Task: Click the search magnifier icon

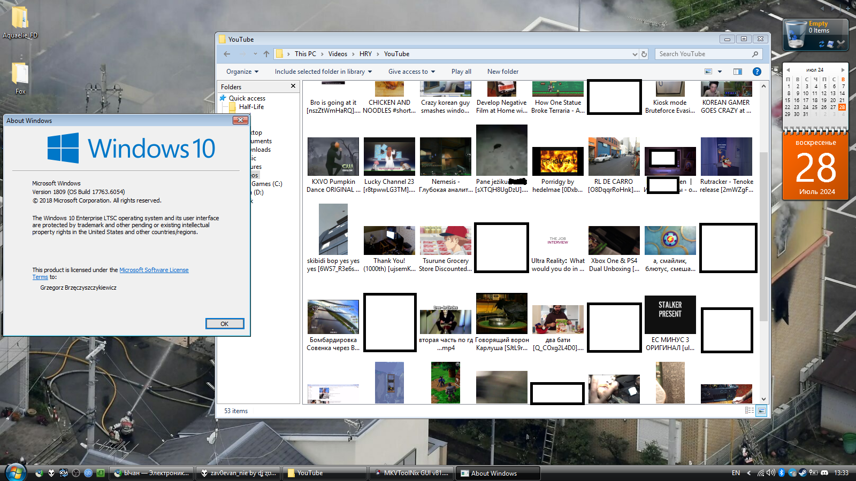Action: coord(755,54)
